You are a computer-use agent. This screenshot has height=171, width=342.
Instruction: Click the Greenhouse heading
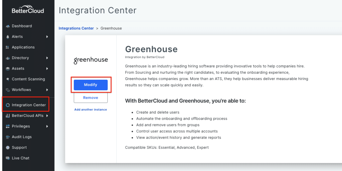pyautogui.click(x=151, y=49)
